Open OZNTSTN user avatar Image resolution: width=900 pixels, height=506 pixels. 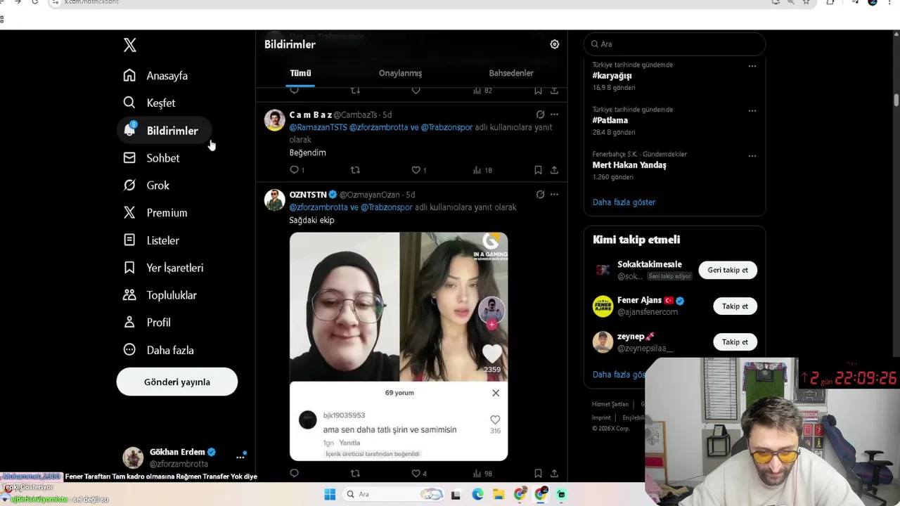click(x=274, y=200)
